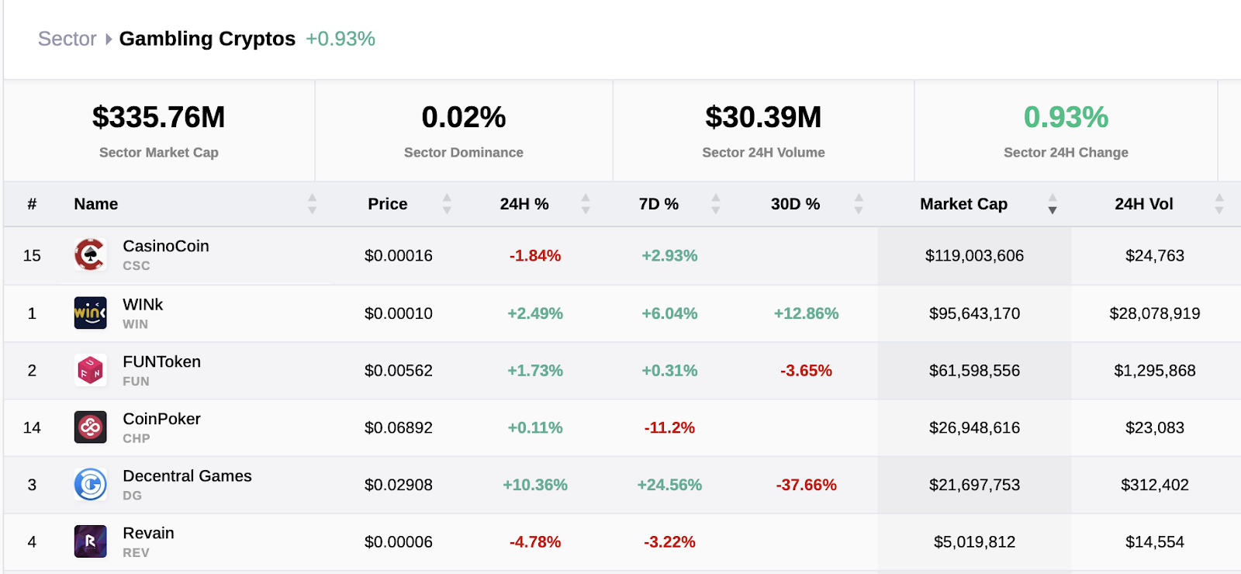Select the $30.39M Sector 24H Volume value
This screenshot has height=574, width=1241.
pyautogui.click(x=763, y=117)
